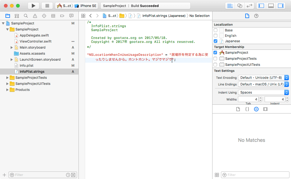The width and height of the screenshot is (291, 179).
Task: Open the Find navigator
Action: 26,16
